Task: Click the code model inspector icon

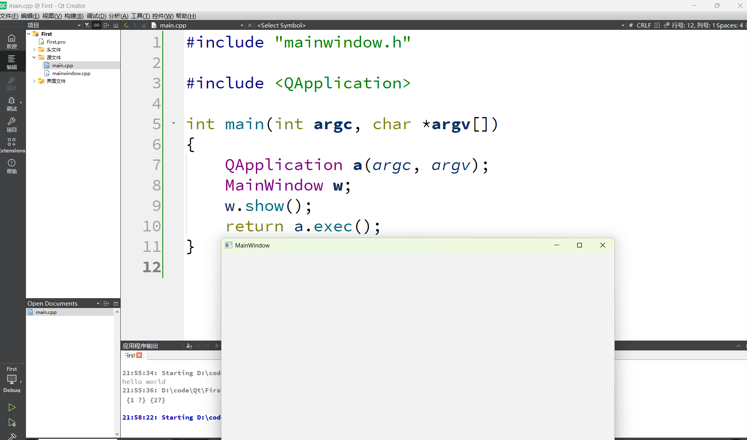Action: (x=666, y=25)
